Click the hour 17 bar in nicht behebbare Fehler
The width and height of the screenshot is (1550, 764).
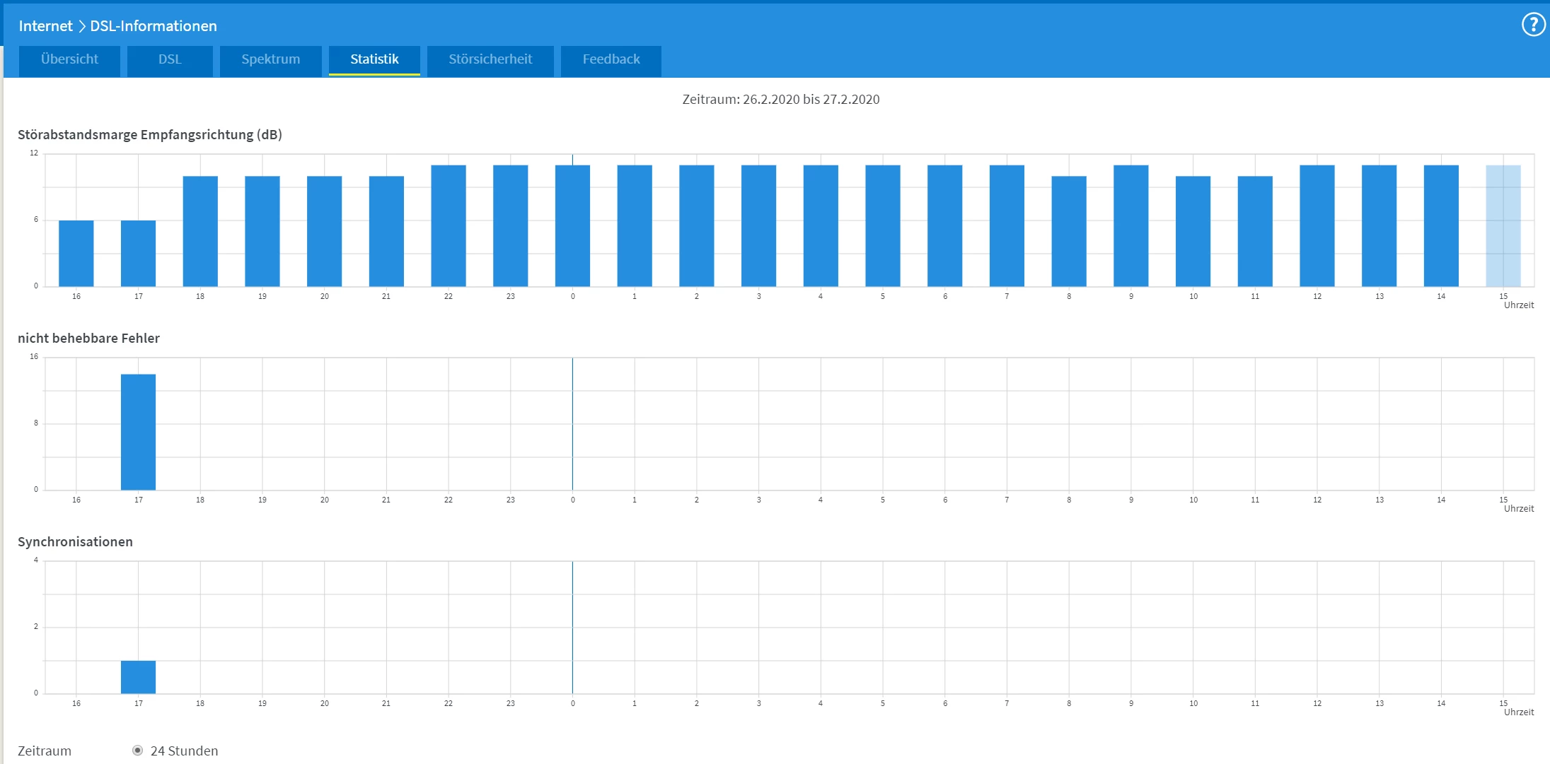(x=138, y=432)
